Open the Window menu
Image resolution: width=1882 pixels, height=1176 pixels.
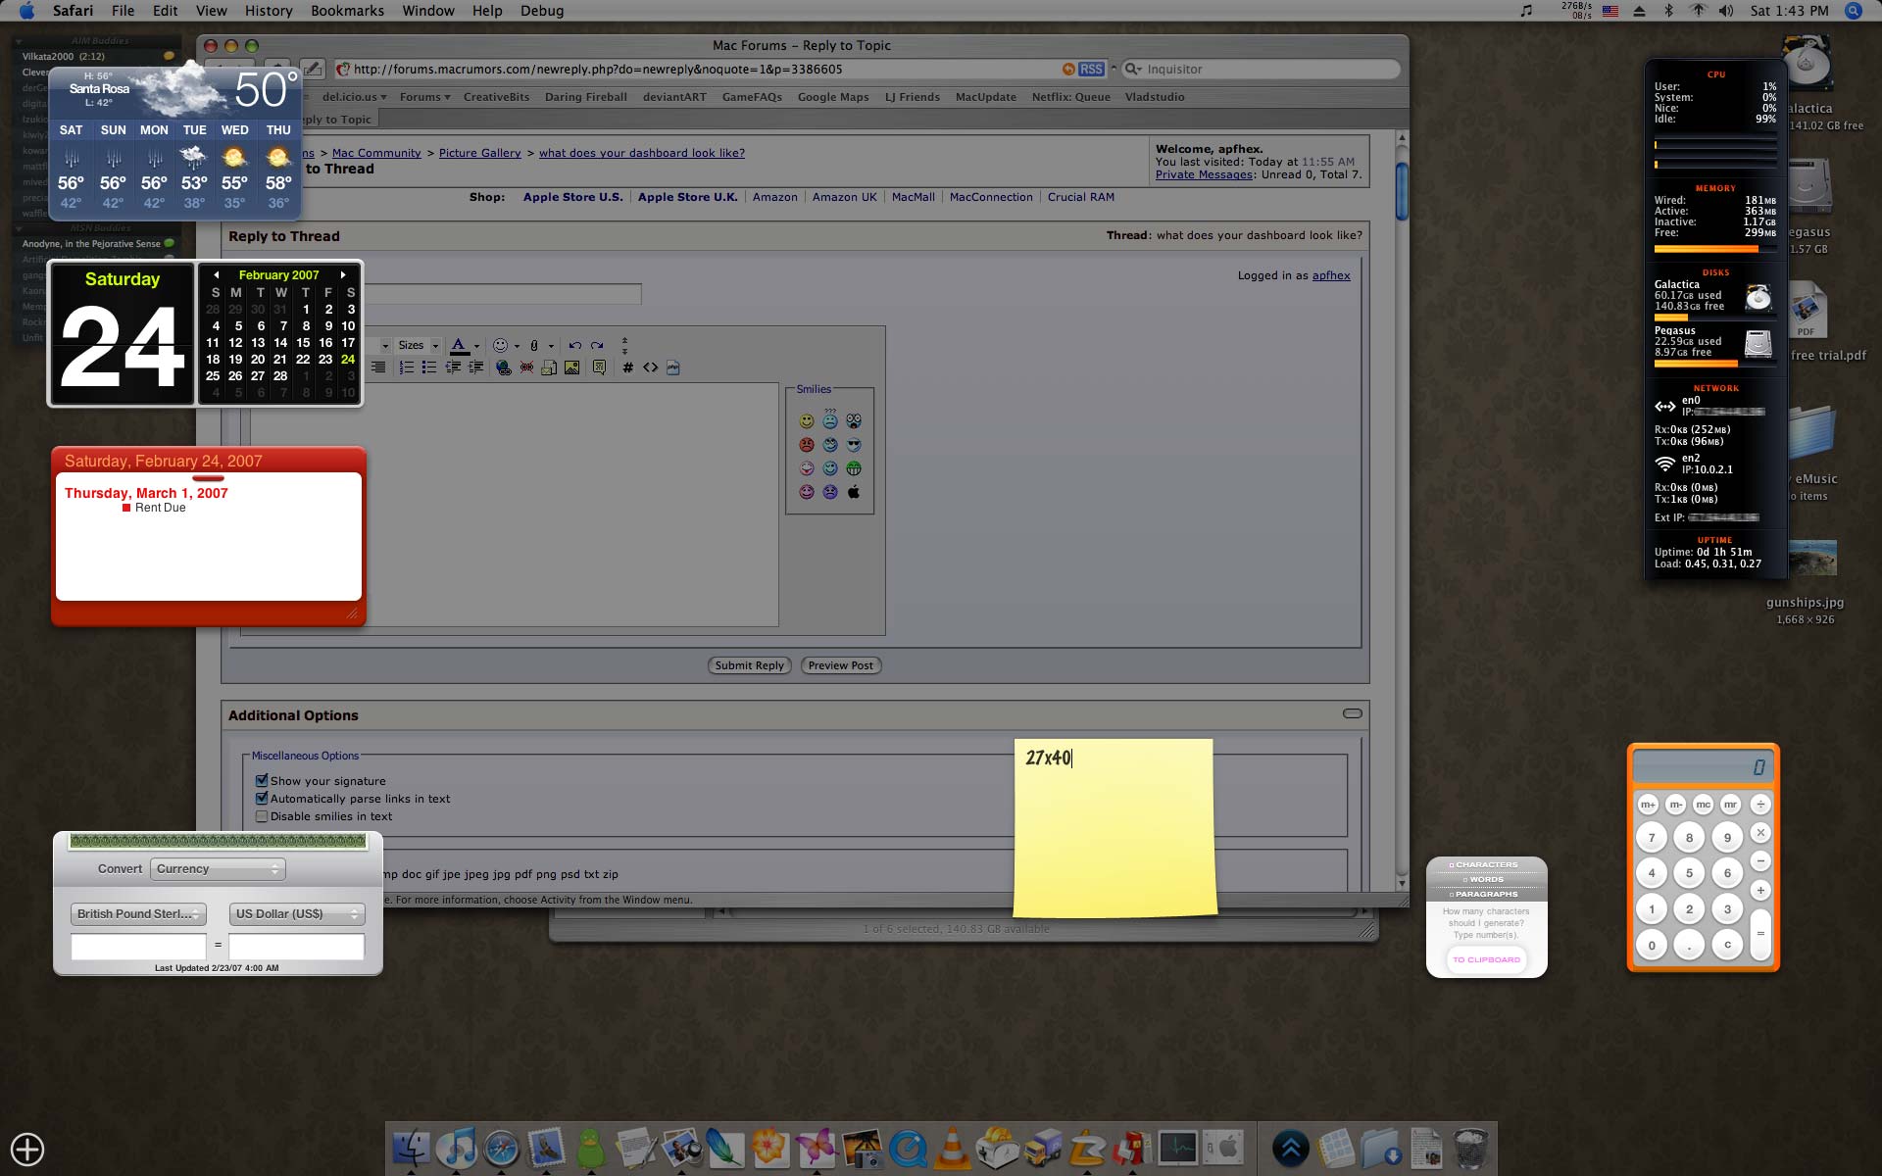428,11
